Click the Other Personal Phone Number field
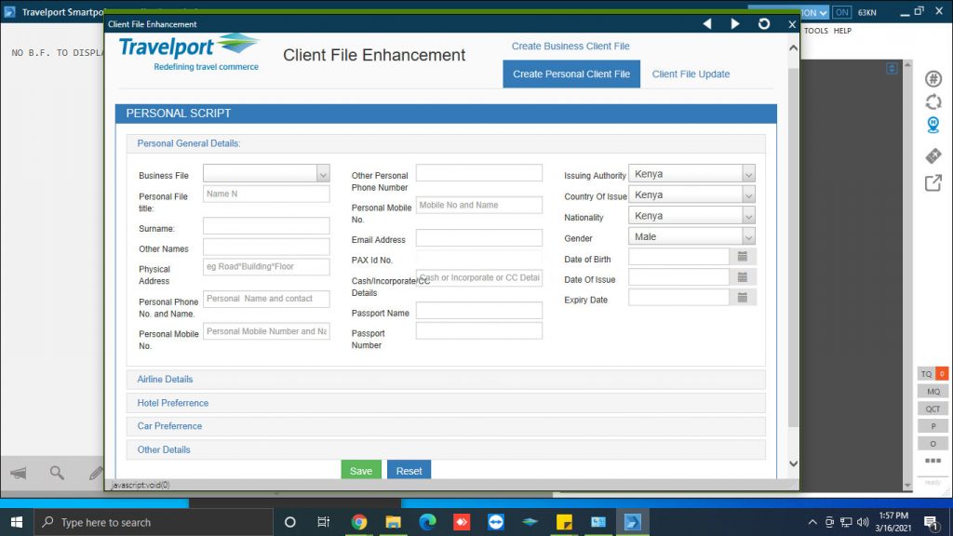 479,172
